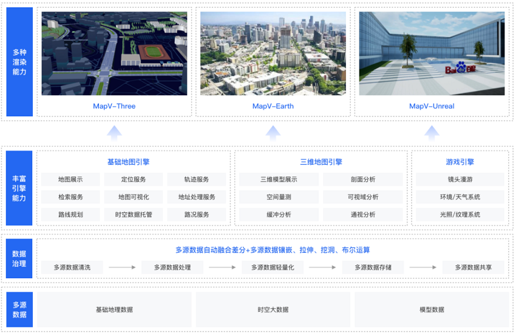The image size is (516, 334).
Task: Select the 光照/纹理系统 cell
Action: point(460,215)
